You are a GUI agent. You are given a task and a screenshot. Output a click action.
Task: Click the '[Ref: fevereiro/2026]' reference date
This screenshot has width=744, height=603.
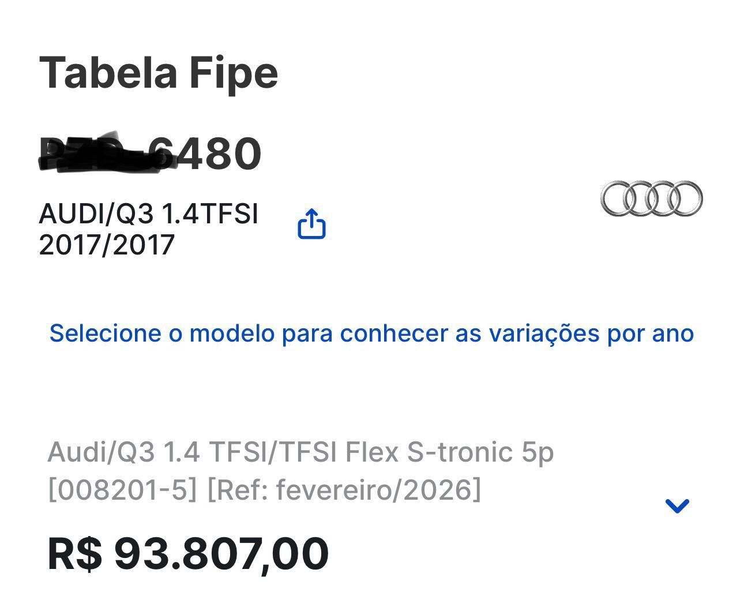click(x=343, y=490)
